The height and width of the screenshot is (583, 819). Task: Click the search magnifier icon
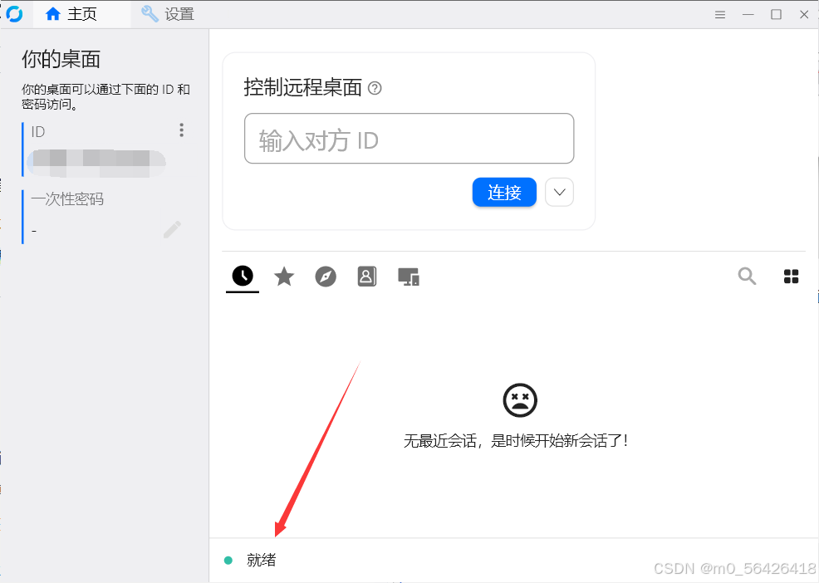click(x=747, y=277)
